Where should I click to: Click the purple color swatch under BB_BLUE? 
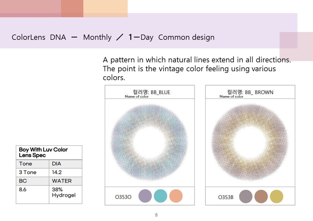coord(145,196)
